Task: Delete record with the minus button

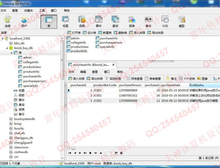Action: click(x=96, y=153)
